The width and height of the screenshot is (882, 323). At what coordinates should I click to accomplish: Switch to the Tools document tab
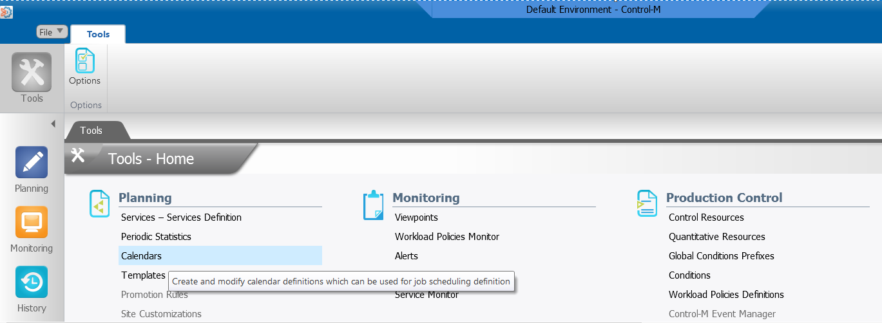pos(91,131)
